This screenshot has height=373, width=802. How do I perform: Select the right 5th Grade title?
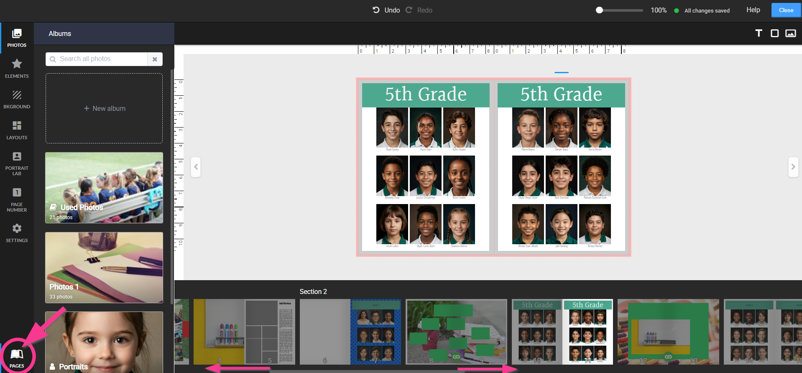(x=561, y=95)
